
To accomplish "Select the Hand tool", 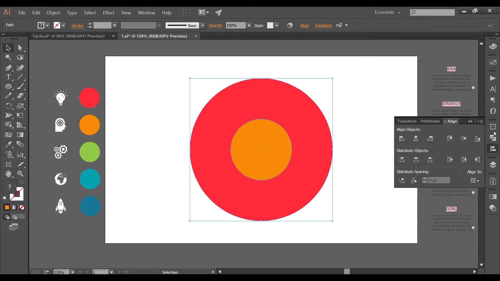I will pyautogui.click(x=8, y=174).
